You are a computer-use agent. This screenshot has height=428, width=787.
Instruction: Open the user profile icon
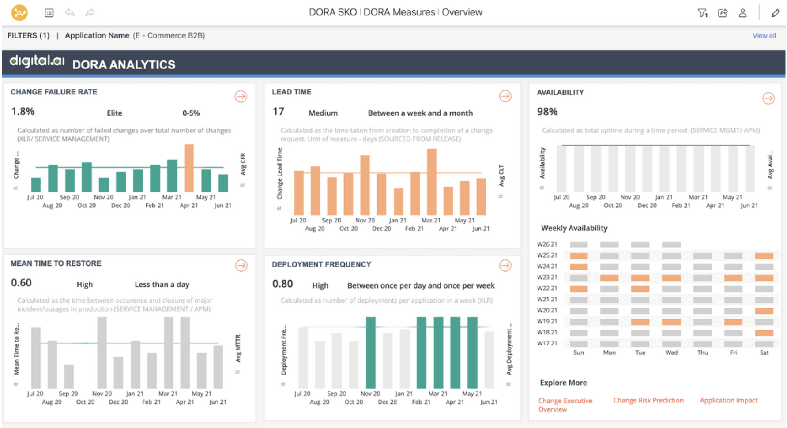coord(743,13)
